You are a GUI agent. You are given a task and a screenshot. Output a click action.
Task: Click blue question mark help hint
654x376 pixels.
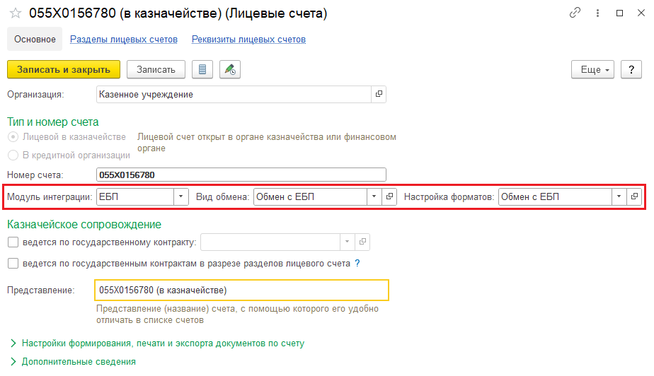coord(357,263)
